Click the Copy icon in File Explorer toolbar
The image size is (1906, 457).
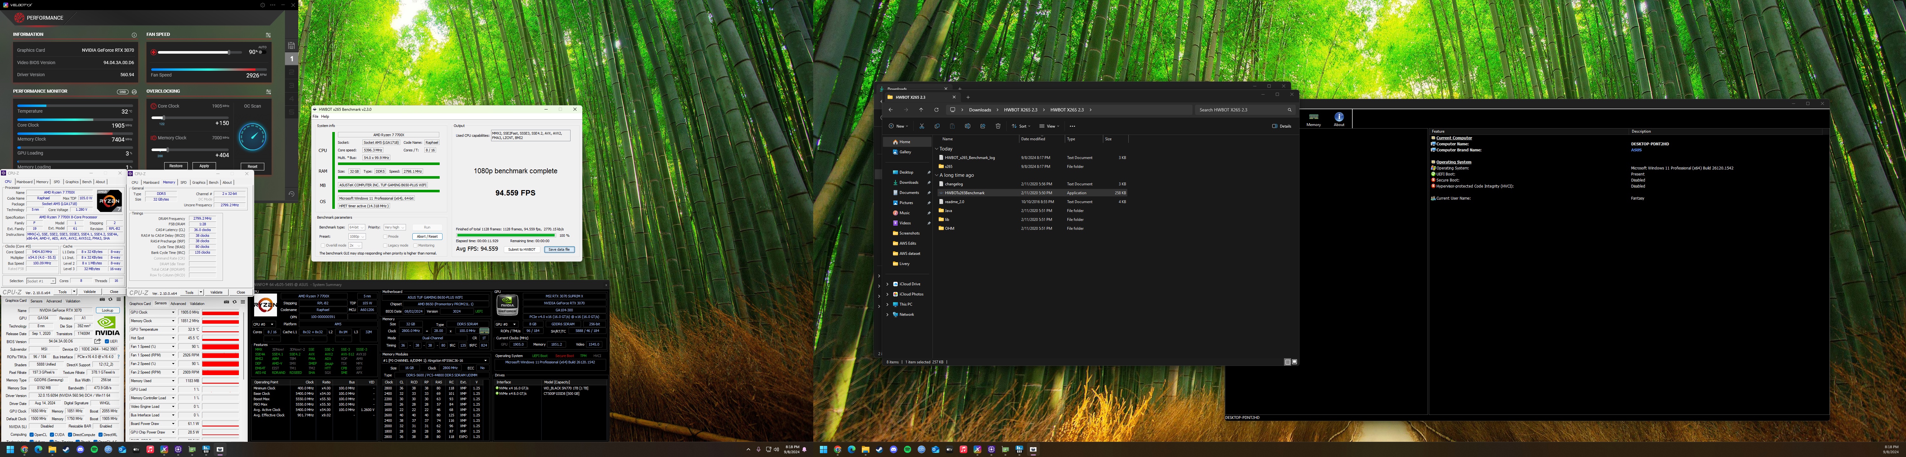point(937,126)
